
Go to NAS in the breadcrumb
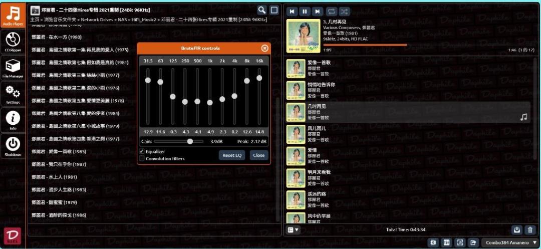pos(122,20)
